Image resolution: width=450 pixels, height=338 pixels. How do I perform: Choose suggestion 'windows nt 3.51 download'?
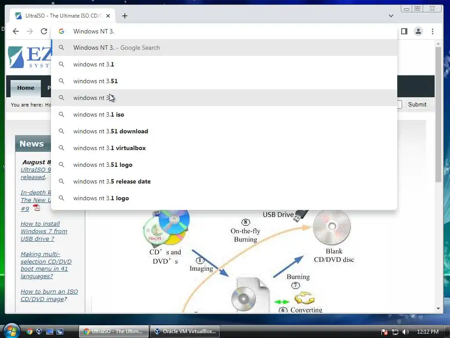point(224,131)
